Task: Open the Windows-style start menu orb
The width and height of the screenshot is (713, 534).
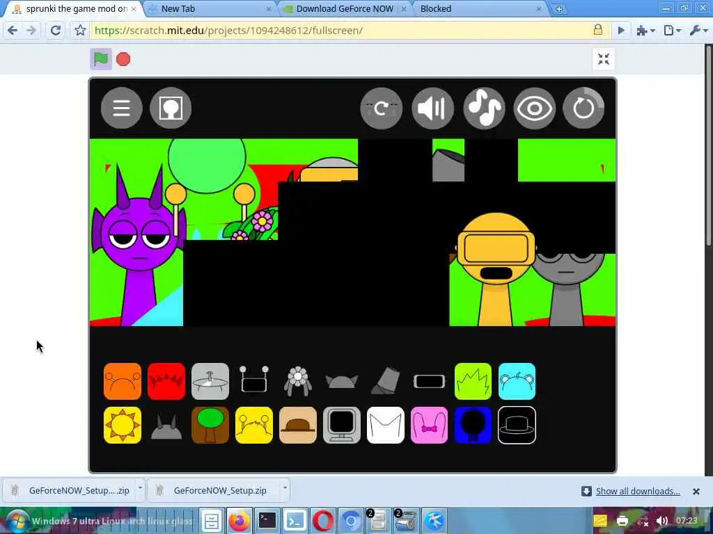Action: pos(17,521)
